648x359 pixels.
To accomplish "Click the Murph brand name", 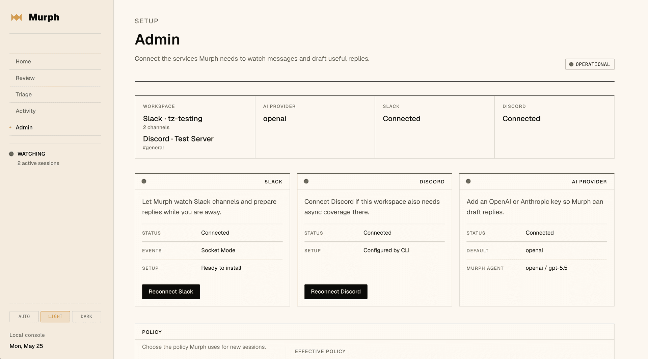I will point(44,17).
